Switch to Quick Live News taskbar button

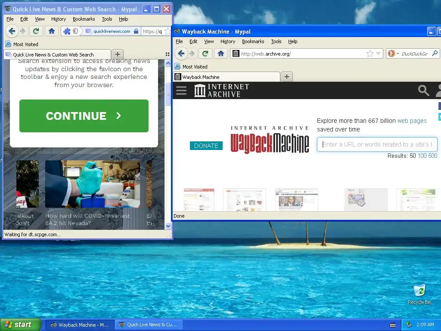(149, 325)
